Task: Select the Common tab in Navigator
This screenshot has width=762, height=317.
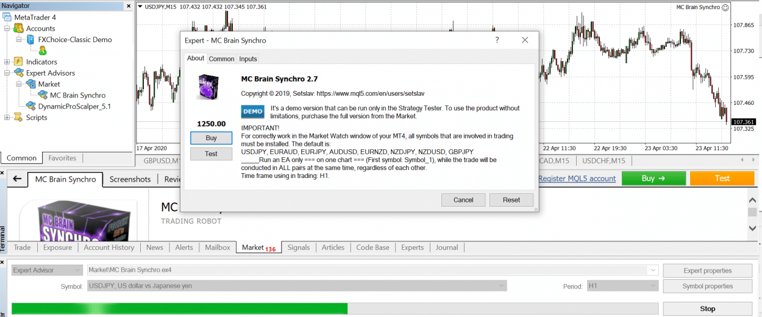Action: (x=21, y=158)
